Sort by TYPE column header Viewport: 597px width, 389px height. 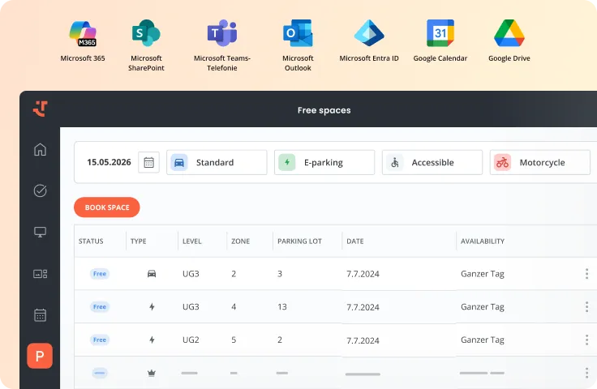(138, 241)
